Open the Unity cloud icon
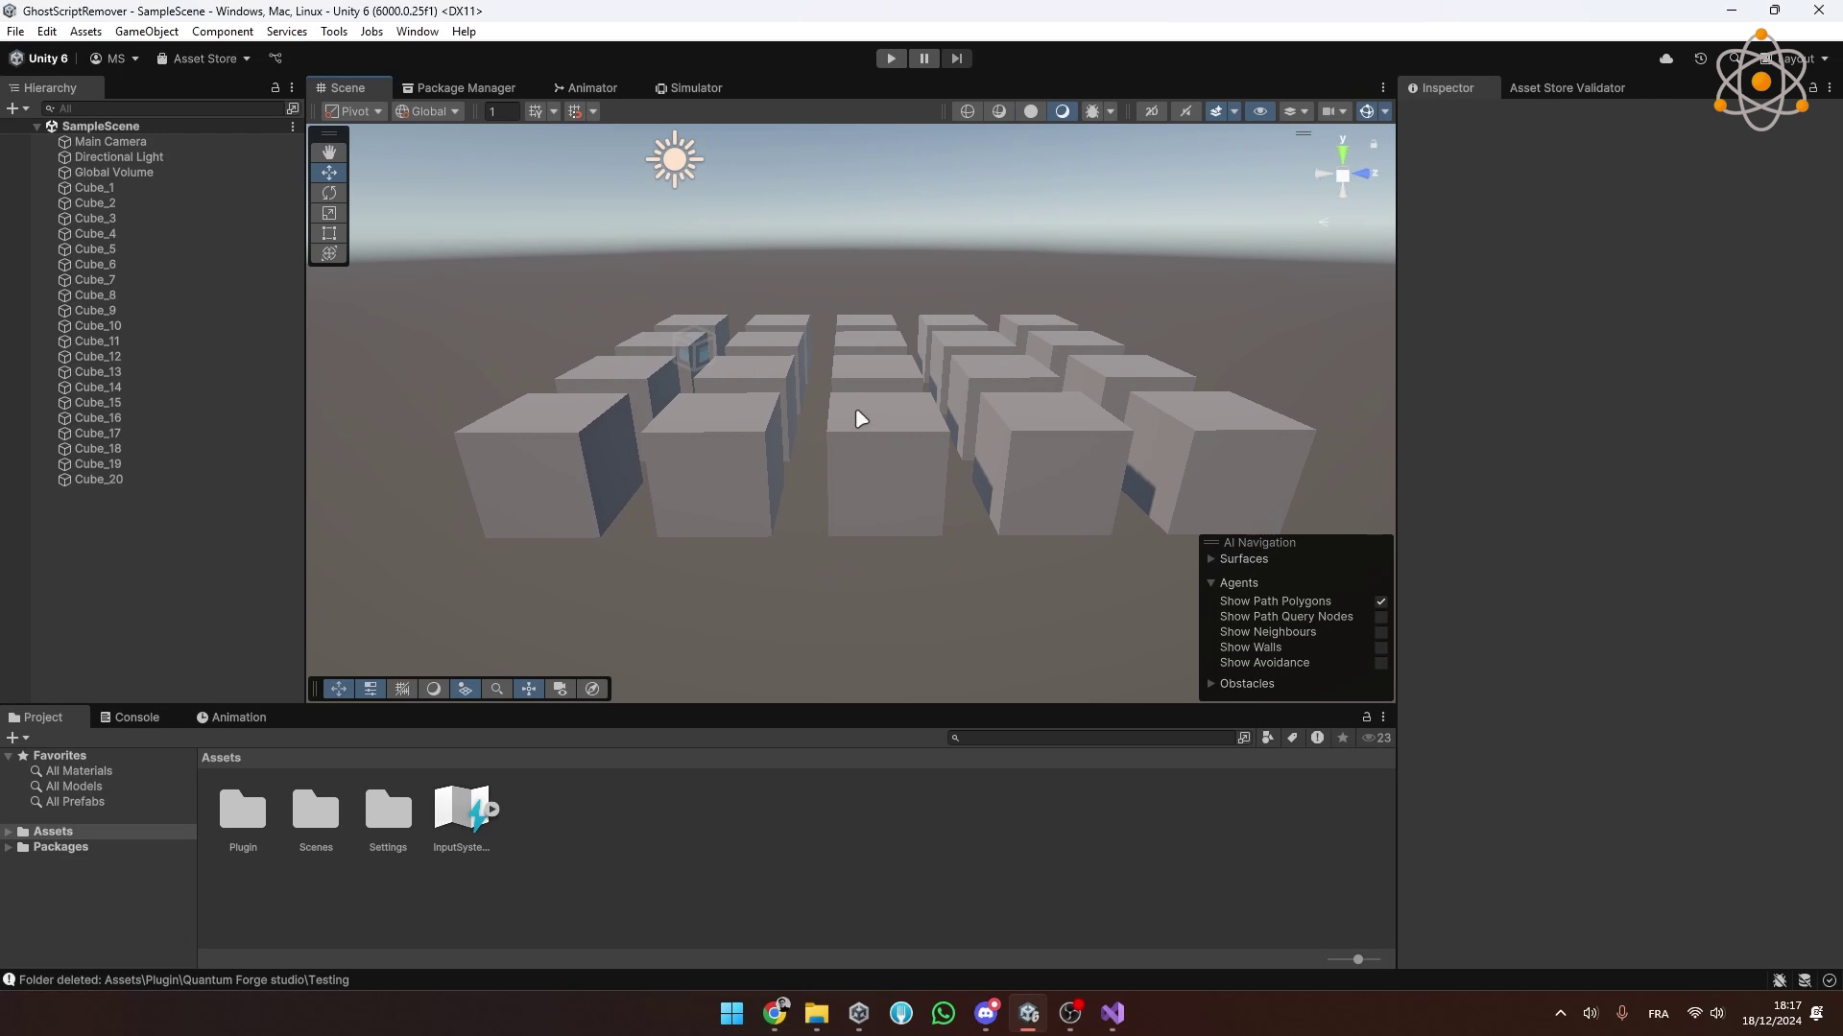1843x1036 pixels. pos(1666,59)
